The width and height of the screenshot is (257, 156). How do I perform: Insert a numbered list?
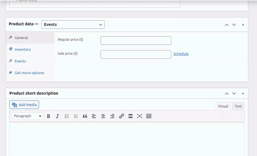76,116
